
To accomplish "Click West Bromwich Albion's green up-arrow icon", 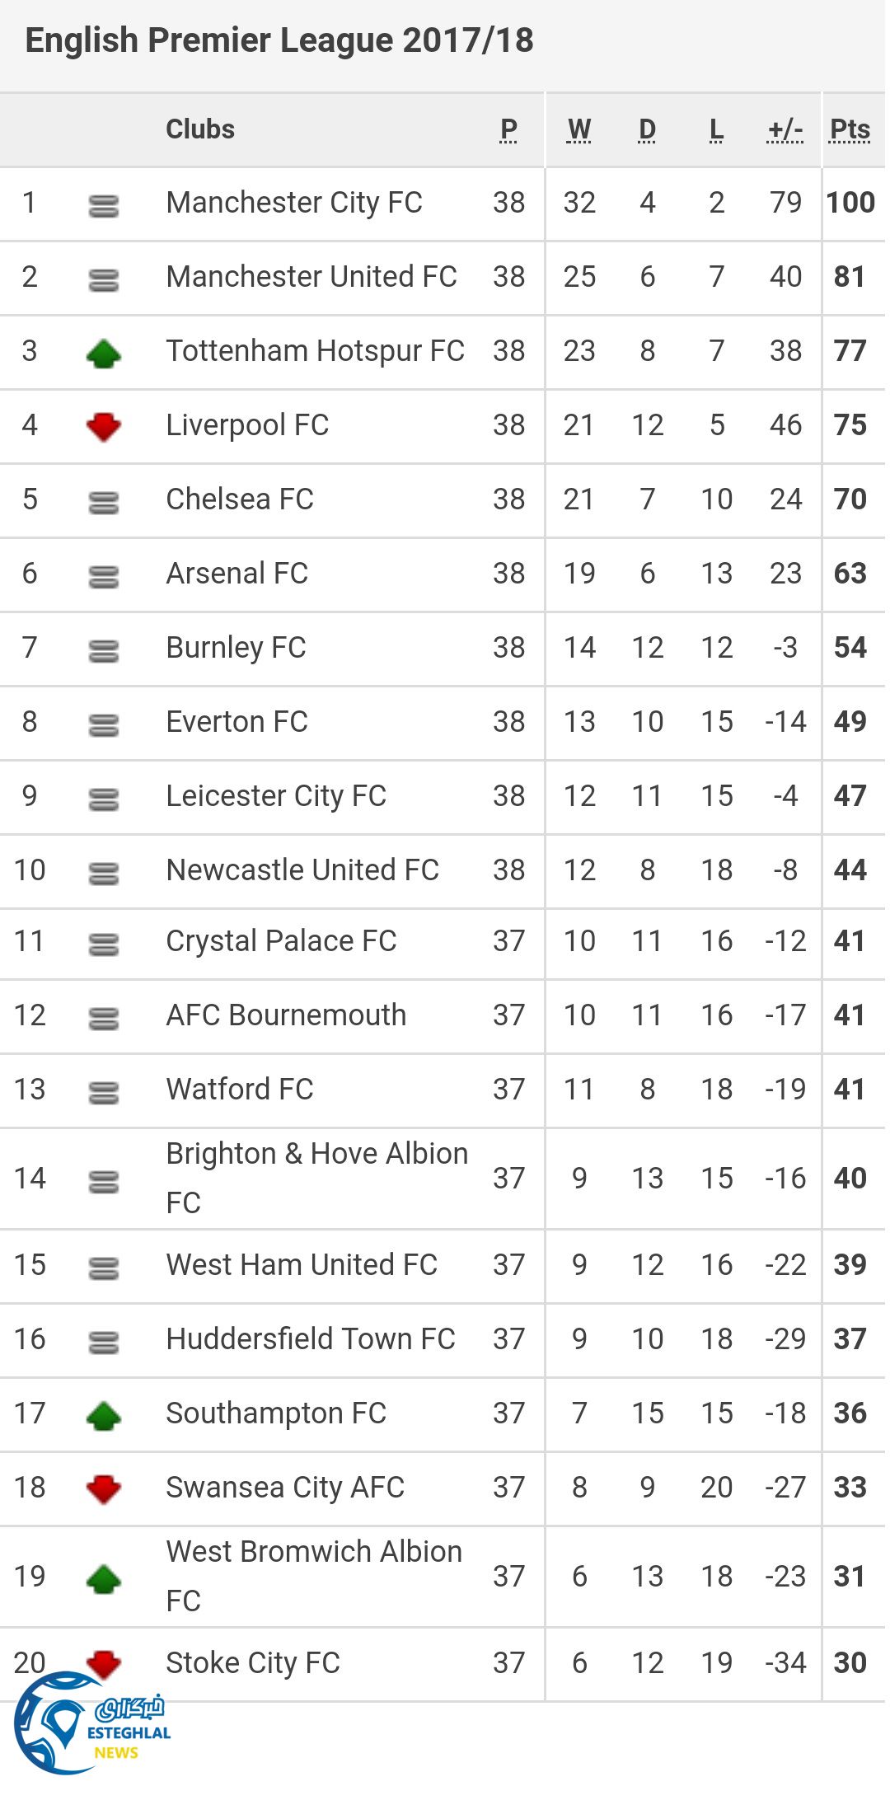I will coord(104,1578).
